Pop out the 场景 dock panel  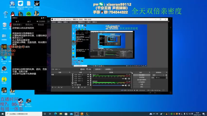(x=70, y=72)
